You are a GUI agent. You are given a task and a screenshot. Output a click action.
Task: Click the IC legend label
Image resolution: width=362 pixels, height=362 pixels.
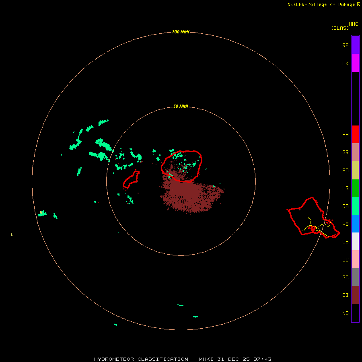pyautogui.click(x=345, y=260)
